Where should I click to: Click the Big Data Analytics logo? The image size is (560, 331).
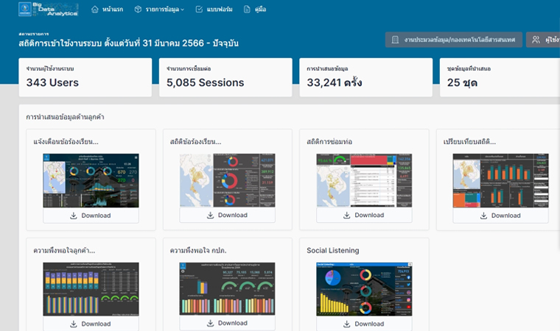pos(48,10)
